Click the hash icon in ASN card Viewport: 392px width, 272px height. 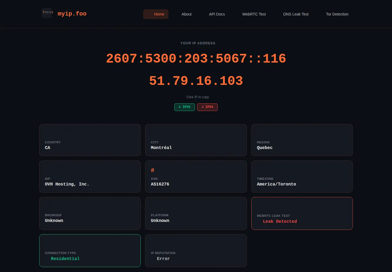(152, 170)
